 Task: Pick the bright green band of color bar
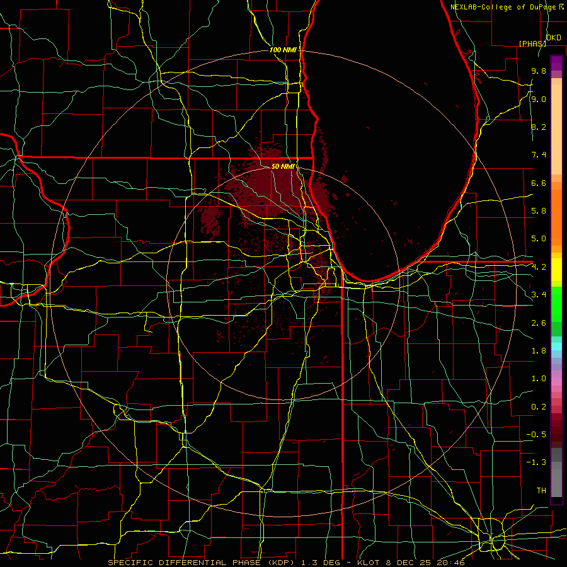(x=556, y=304)
